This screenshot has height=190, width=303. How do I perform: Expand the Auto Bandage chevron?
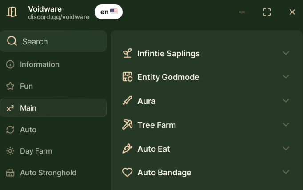(x=286, y=172)
